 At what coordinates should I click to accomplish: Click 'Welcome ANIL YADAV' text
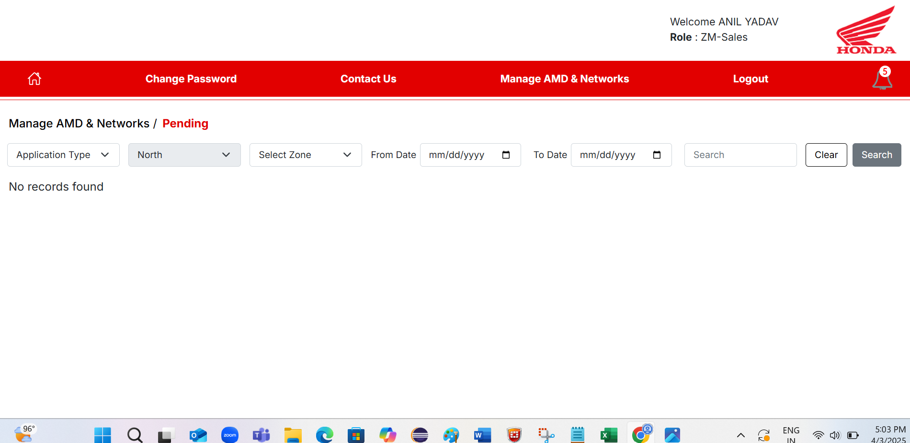click(x=724, y=22)
